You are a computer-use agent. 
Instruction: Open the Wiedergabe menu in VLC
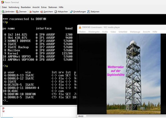click(x=94, y=32)
